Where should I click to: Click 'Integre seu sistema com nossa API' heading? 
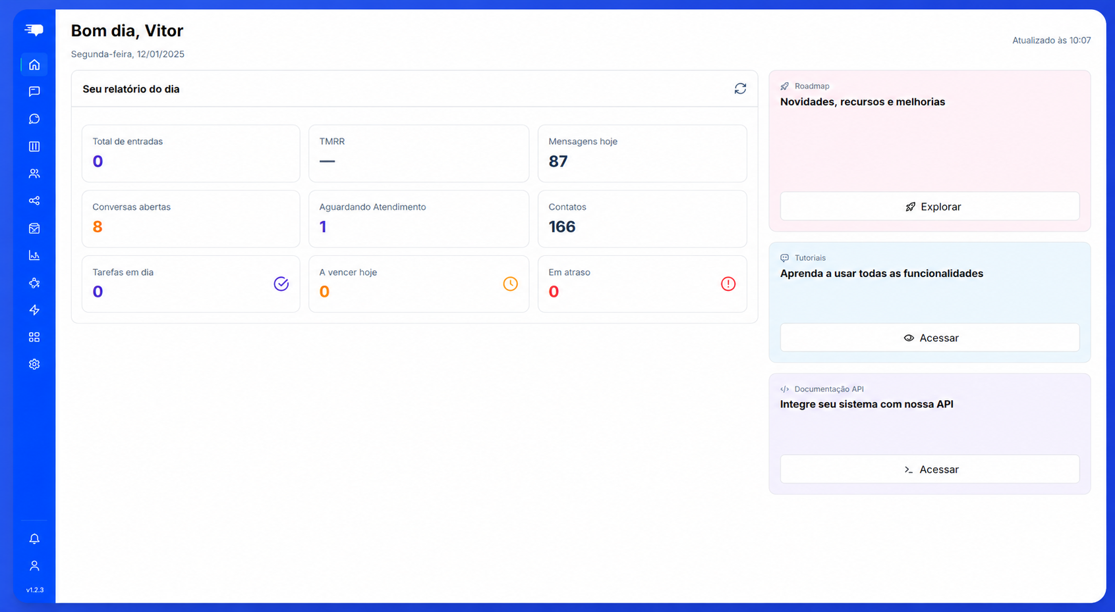point(867,404)
